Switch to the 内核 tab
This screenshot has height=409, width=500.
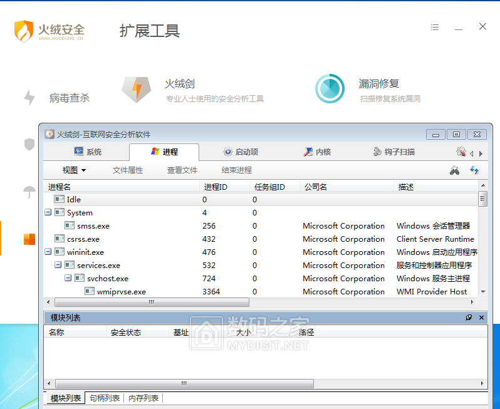(317, 152)
